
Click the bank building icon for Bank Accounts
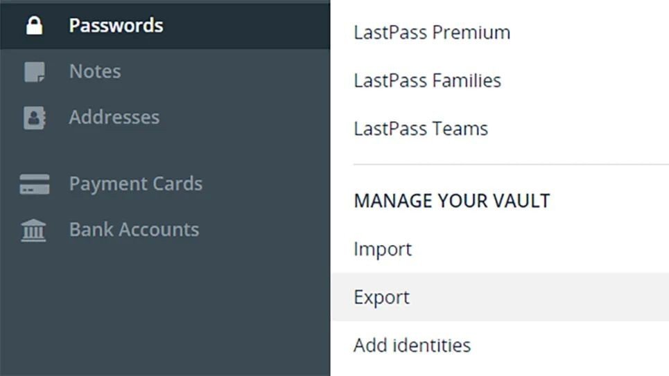34,230
